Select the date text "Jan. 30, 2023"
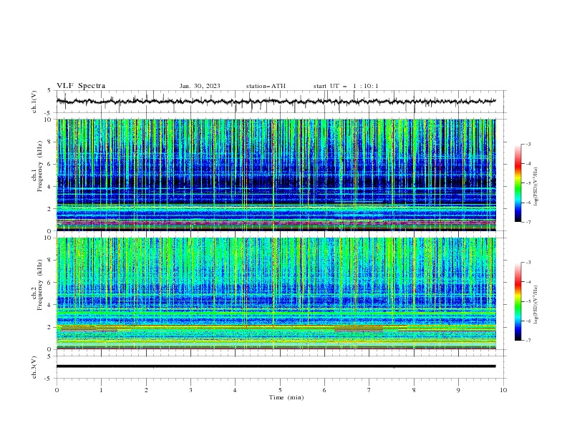567x438 pixels. [x=200, y=86]
